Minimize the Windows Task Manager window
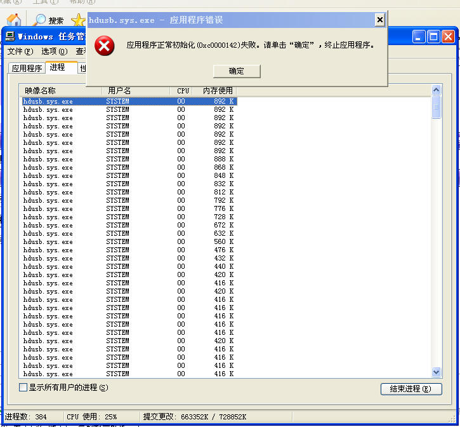Screen dimensions: 460x427 pyautogui.click(x=419, y=37)
